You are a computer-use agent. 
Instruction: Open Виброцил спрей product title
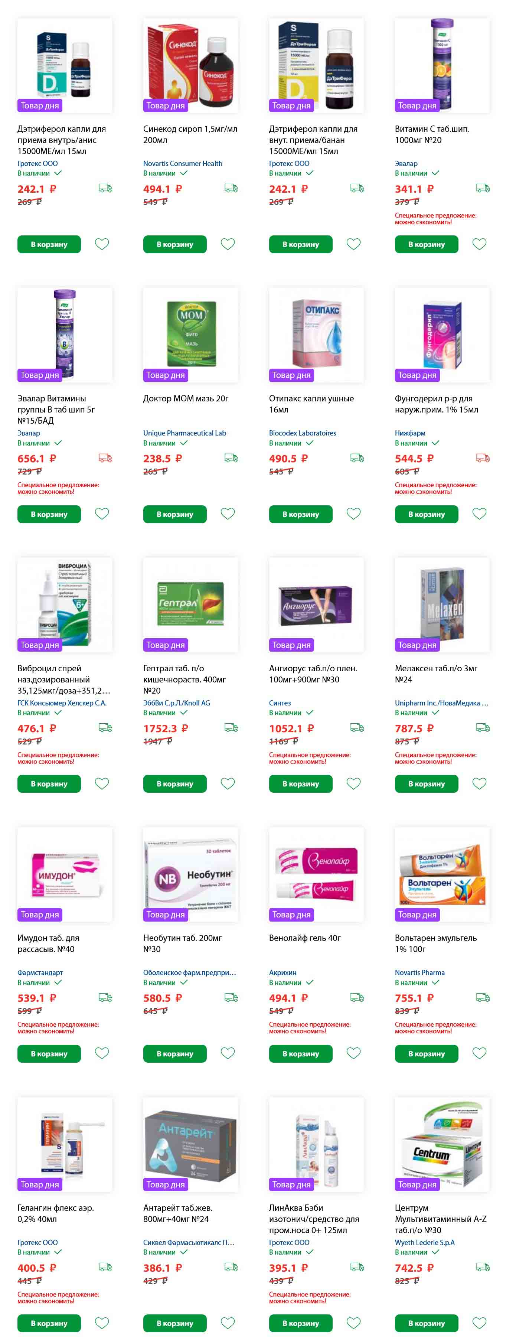[x=64, y=679]
